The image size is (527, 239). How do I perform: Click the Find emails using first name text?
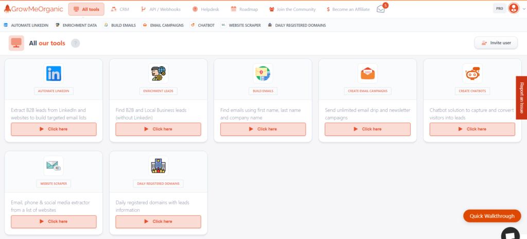point(260,114)
